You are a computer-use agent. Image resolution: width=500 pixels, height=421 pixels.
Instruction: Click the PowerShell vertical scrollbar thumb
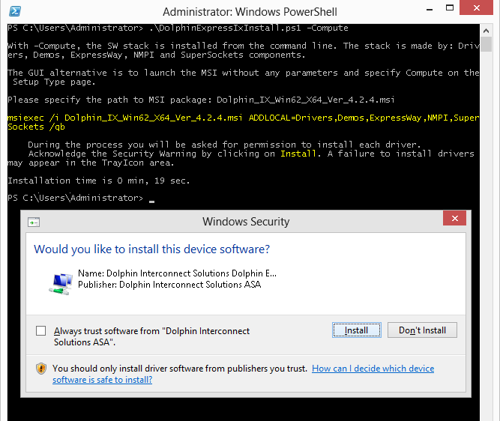486,44
